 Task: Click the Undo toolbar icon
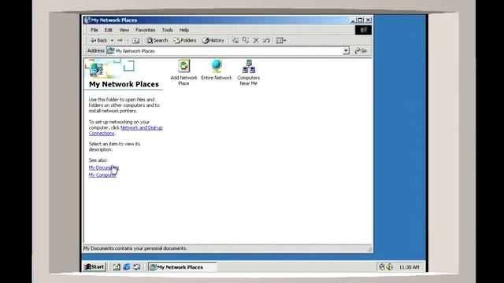(x=266, y=40)
